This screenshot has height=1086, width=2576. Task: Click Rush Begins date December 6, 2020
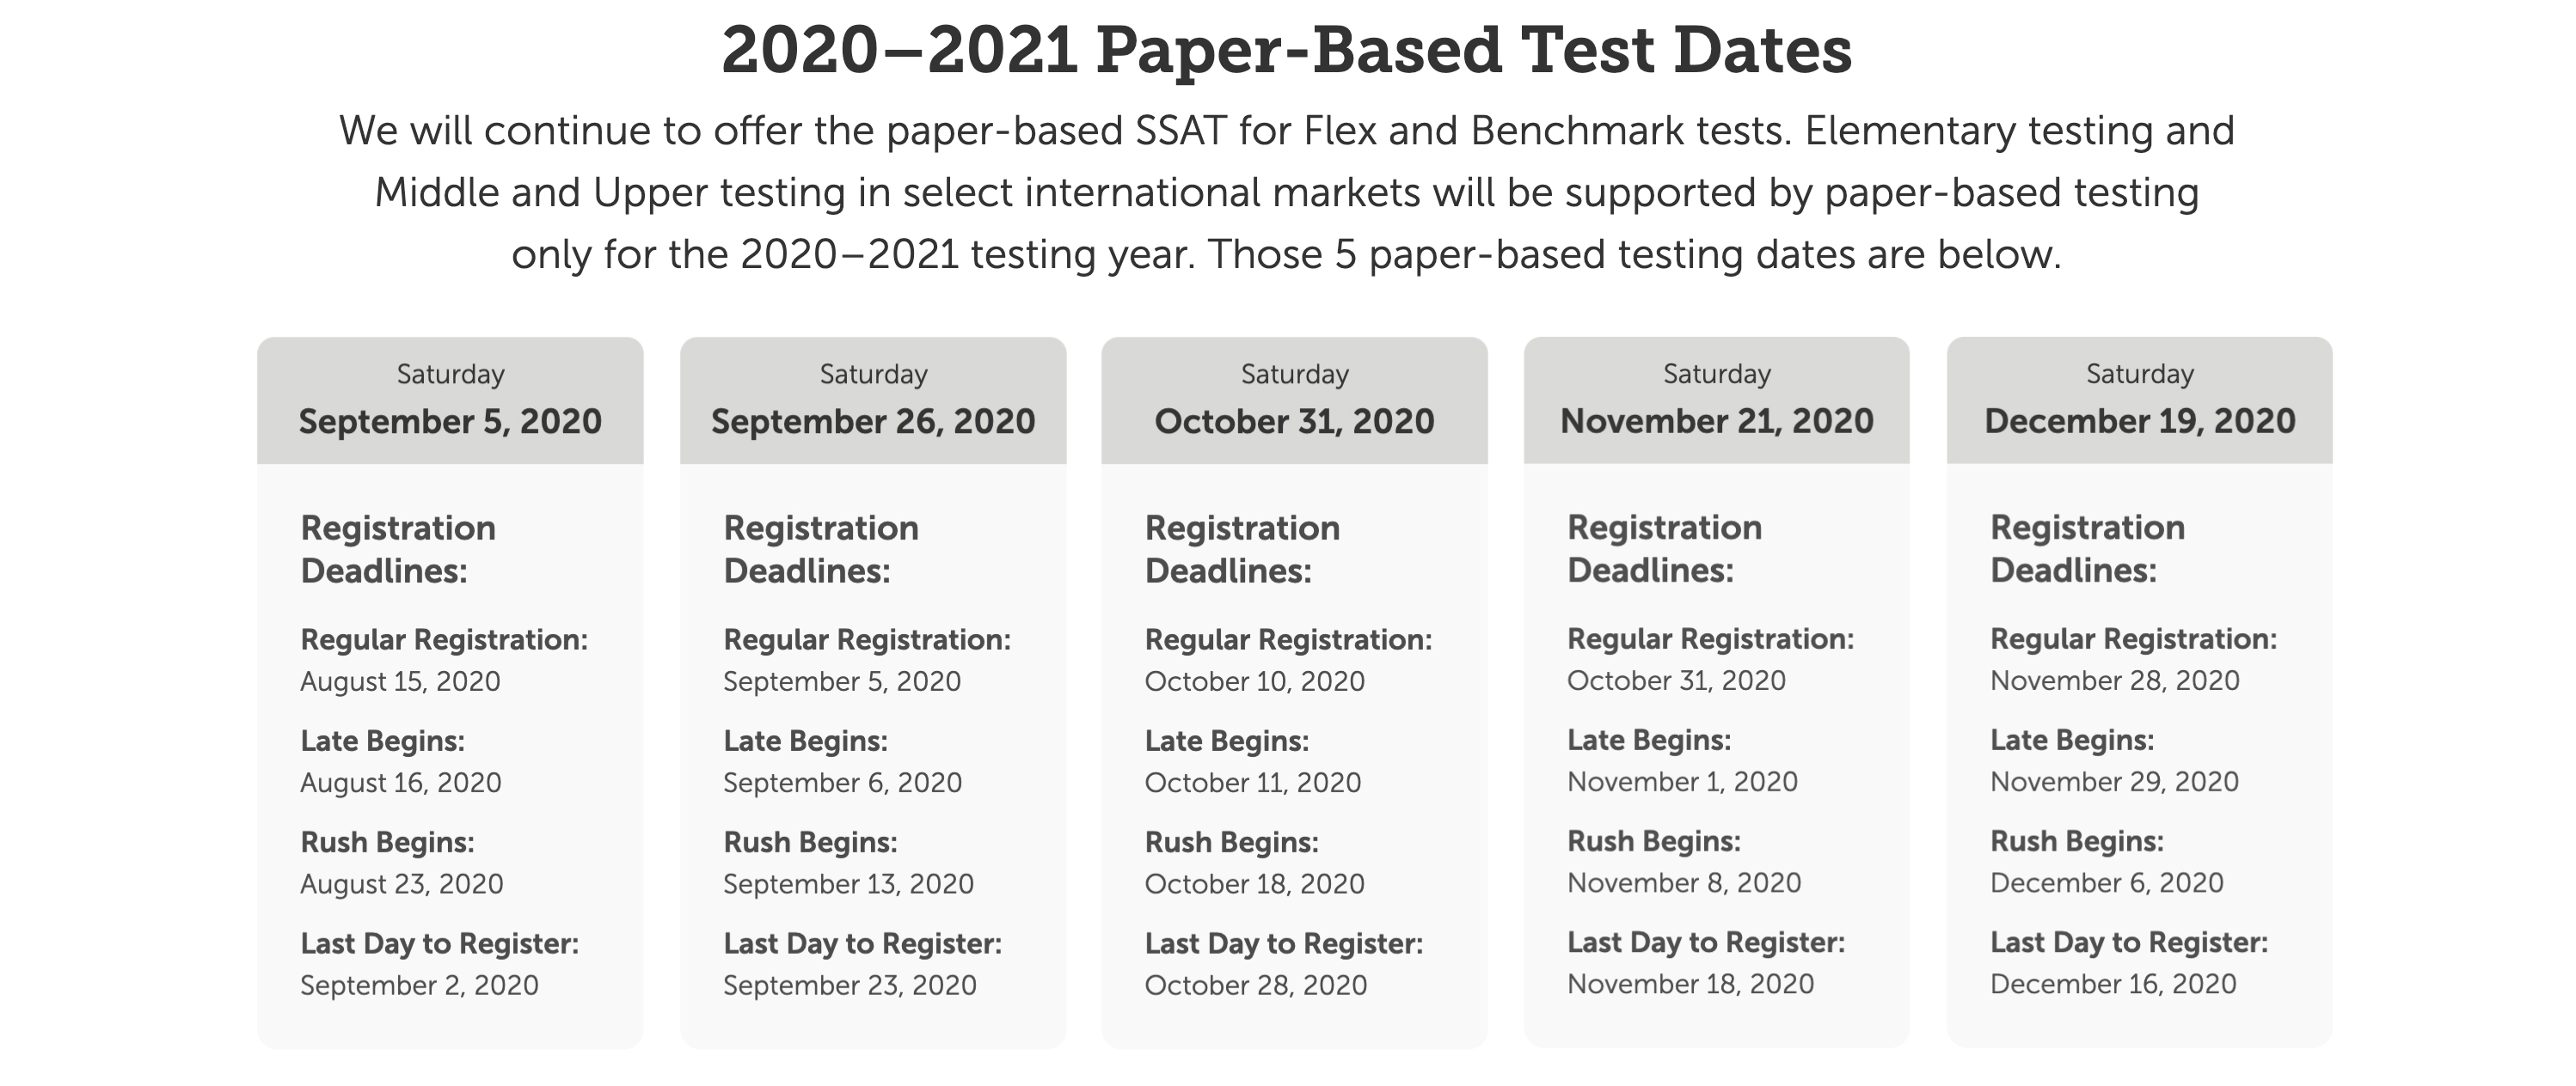(x=2106, y=883)
